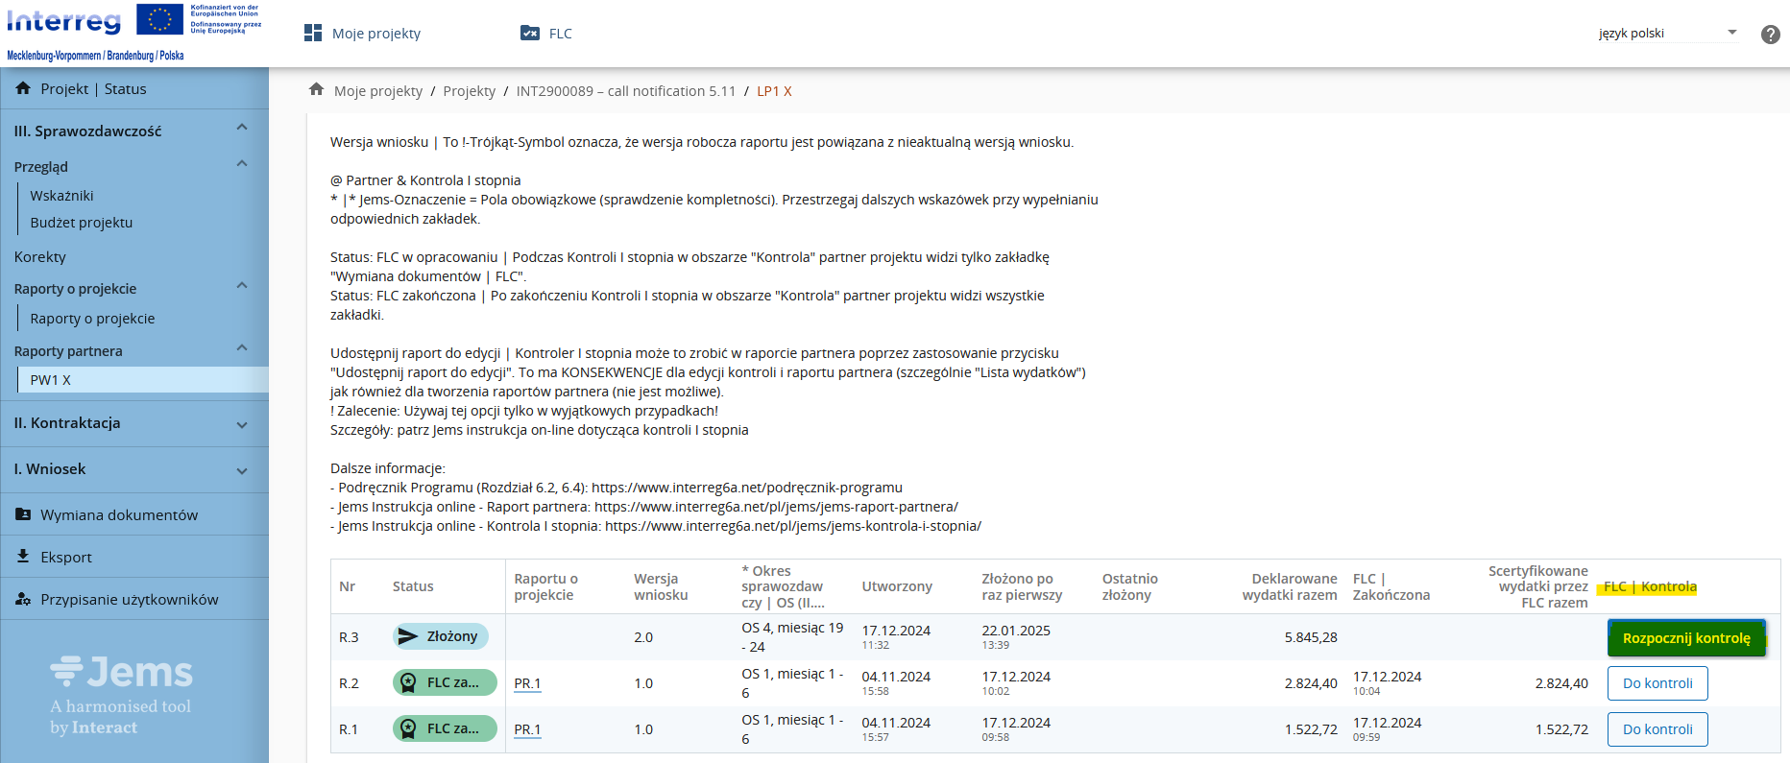Collapse the III. Sprawozdawczość section

(x=242, y=128)
